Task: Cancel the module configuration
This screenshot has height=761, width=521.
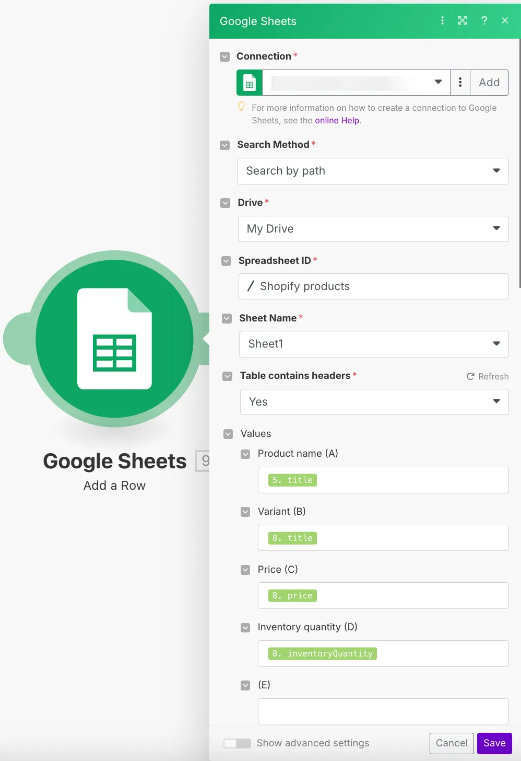Action: (x=452, y=743)
